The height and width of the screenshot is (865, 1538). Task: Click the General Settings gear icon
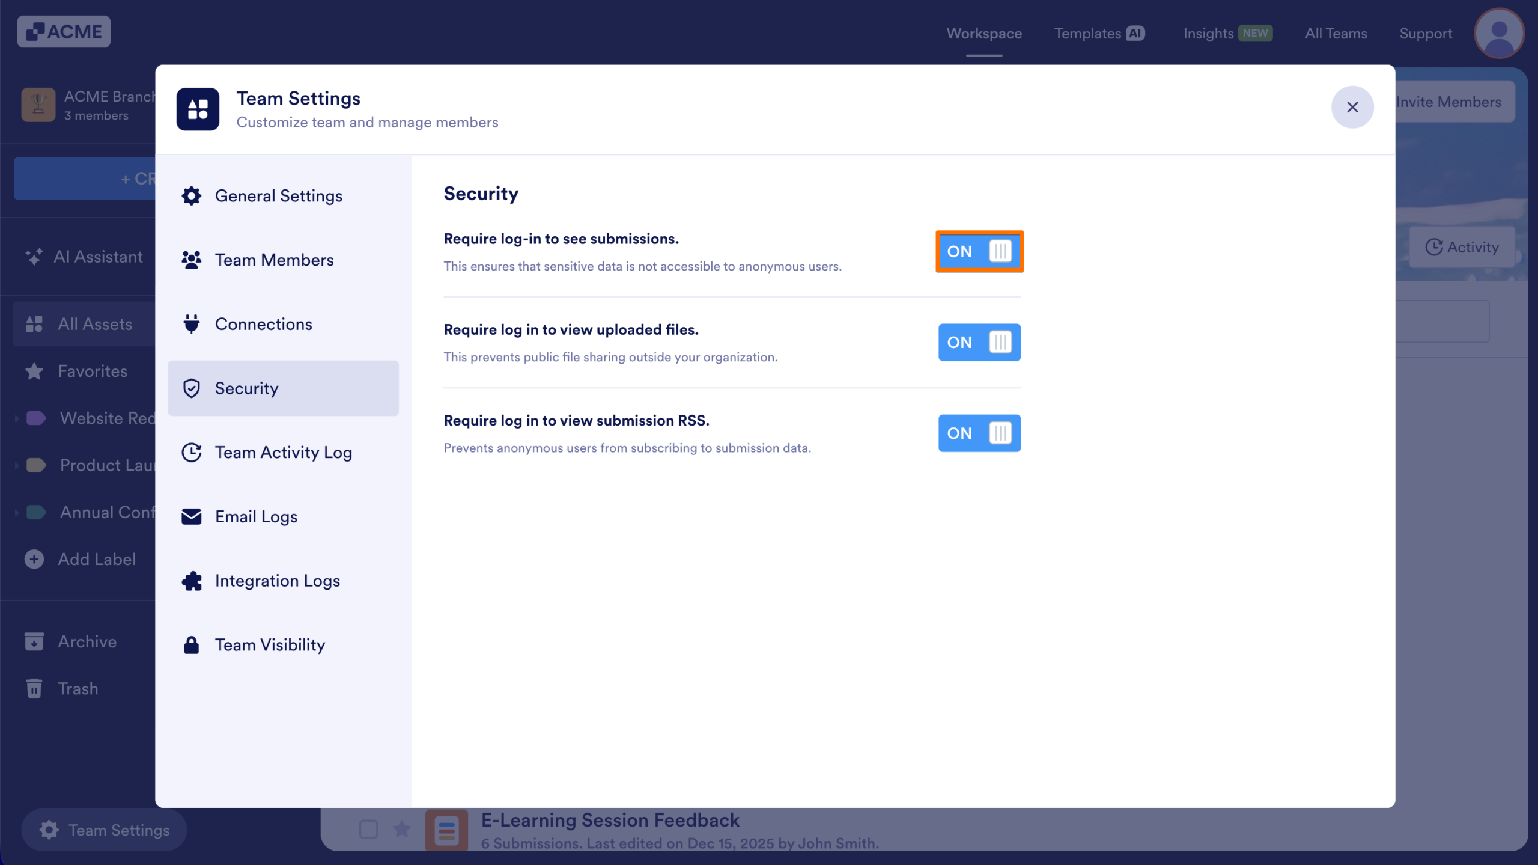click(191, 196)
